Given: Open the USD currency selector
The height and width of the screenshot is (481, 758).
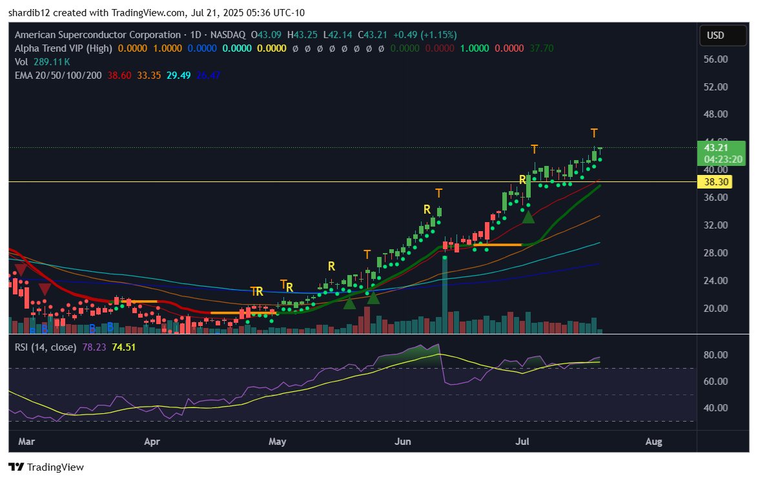Looking at the screenshot, I should [x=722, y=36].
